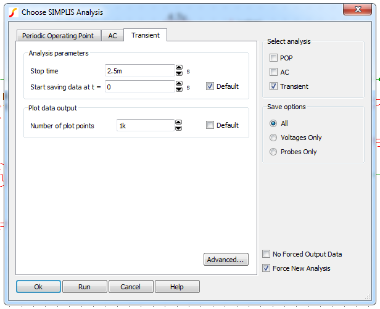Image resolution: width=380 pixels, height=309 pixels.
Task: Toggle Default for start saving data
Action: point(210,86)
